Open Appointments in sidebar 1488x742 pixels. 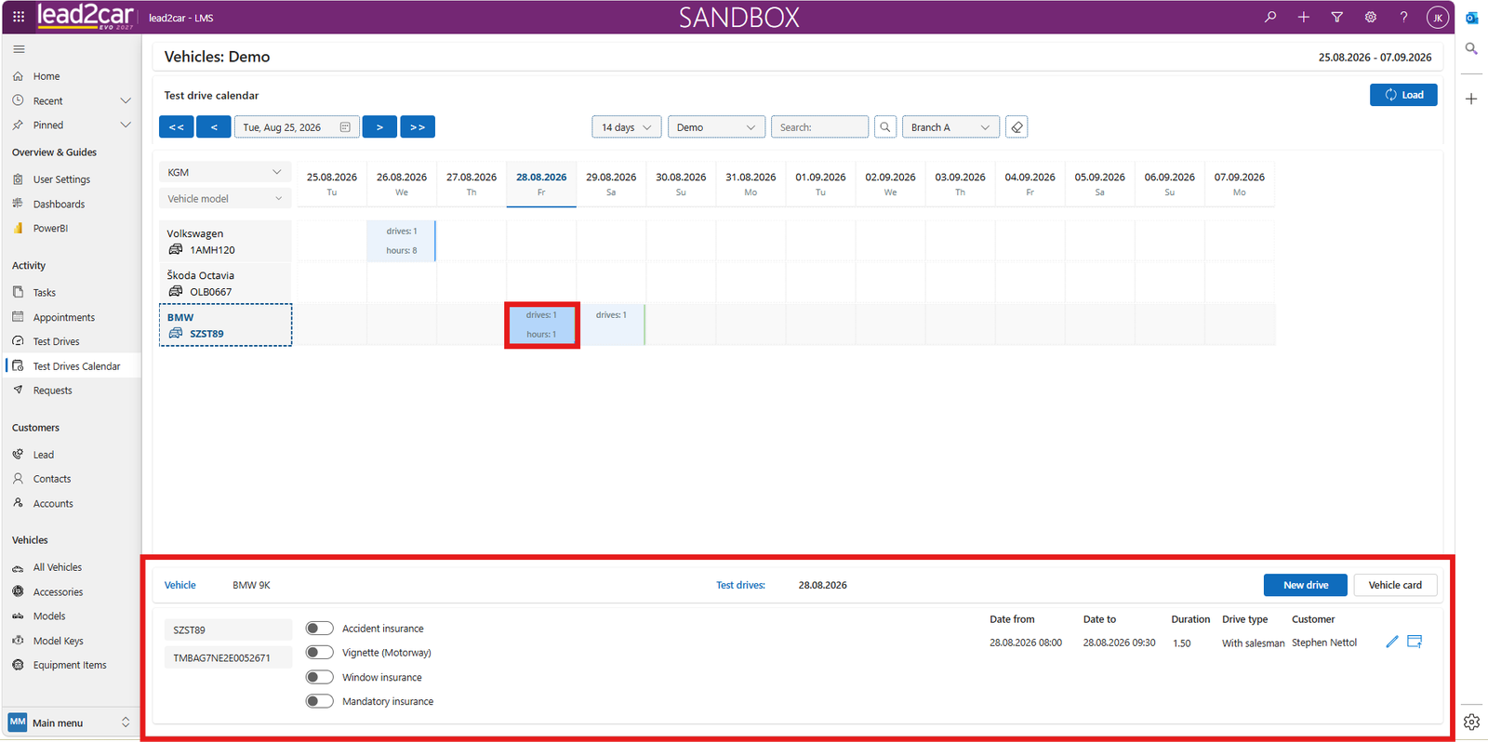pyautogui.click(x=64, y=317)
